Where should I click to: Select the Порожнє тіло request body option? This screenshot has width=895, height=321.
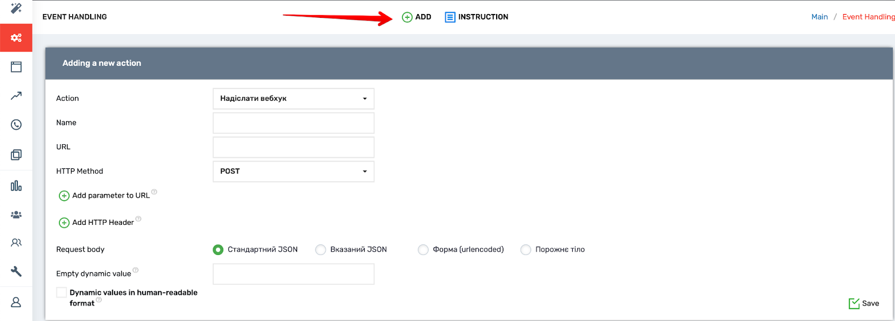[526, 249]
